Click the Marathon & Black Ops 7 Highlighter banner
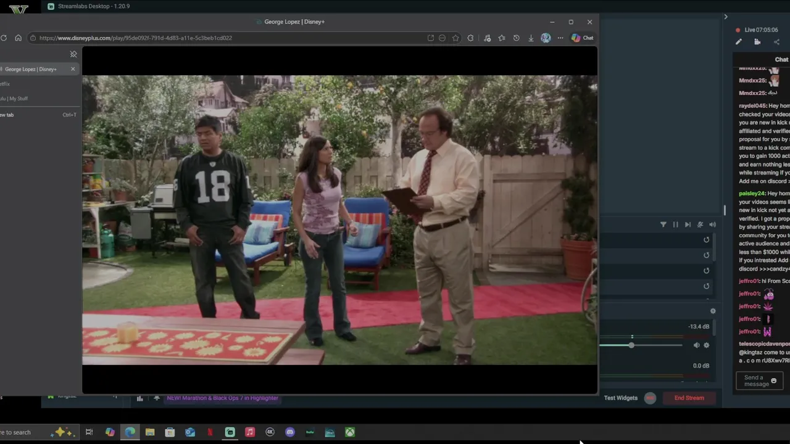The height and width of the screenshot is (444, 790). point(223,398)
